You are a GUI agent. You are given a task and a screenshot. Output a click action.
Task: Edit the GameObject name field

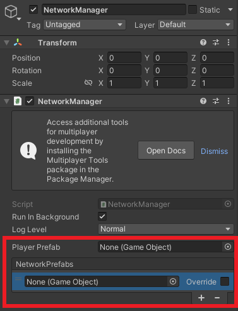(x=114, y=10)
